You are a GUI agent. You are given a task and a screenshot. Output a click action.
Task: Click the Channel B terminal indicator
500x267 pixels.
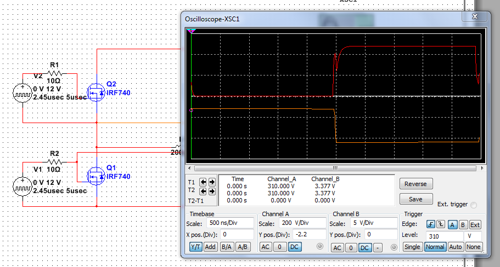click(394, 247)
